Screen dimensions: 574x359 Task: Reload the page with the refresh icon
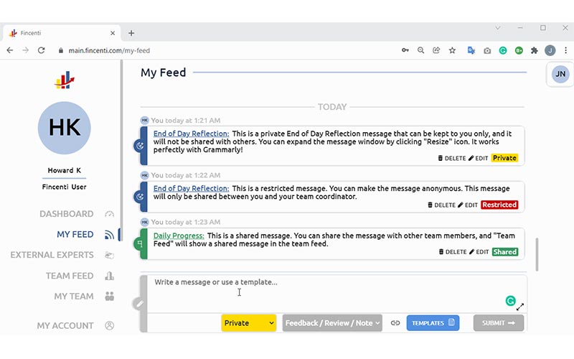[x=42, y=50]
